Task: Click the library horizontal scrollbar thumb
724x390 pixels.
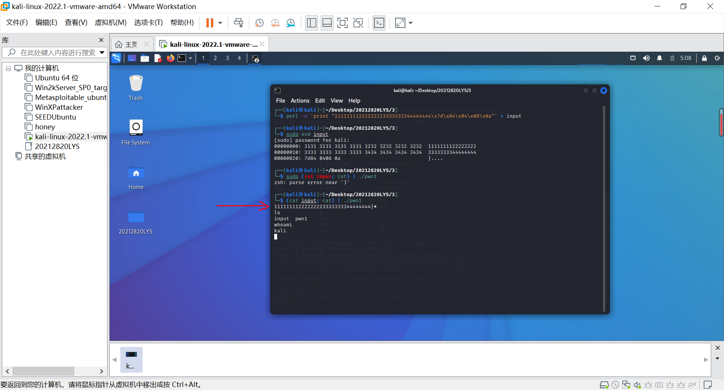Action: click(43, 371)
